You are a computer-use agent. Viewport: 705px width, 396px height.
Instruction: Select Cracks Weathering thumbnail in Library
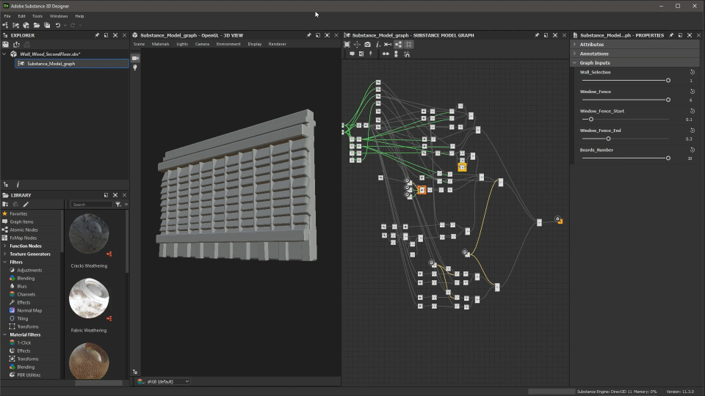click(x=89, y=235)
